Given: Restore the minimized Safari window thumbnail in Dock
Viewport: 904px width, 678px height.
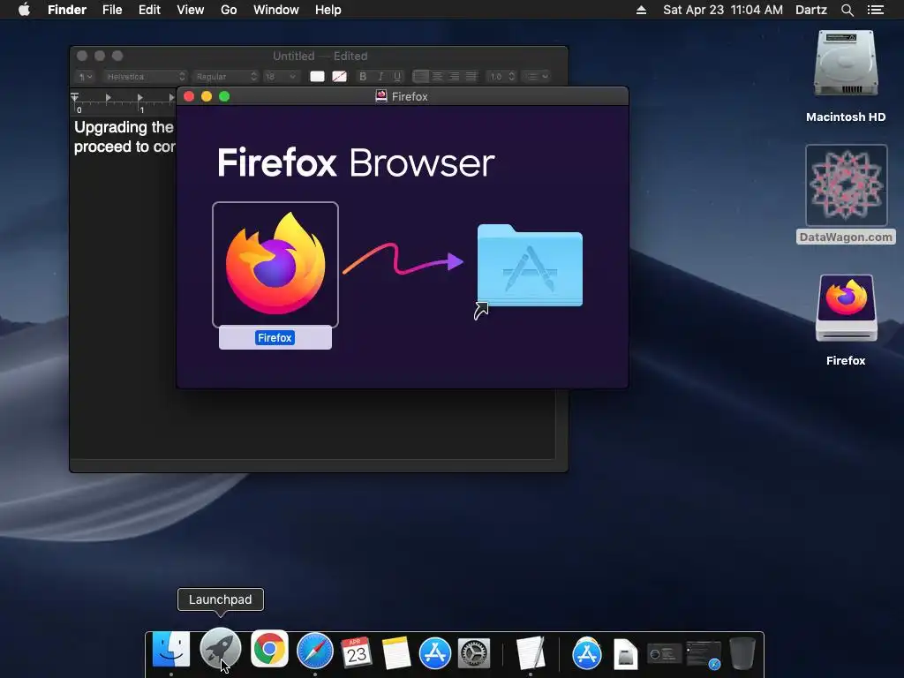Looking at the screenshot, I should (x=704, y=655).
